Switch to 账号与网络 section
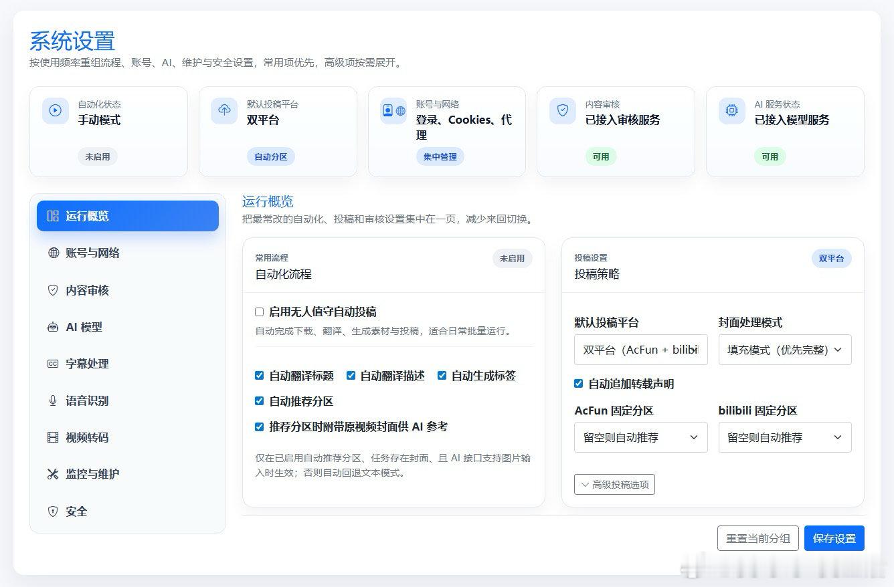This screenshot has height=587, width=894. coord(128,253)
